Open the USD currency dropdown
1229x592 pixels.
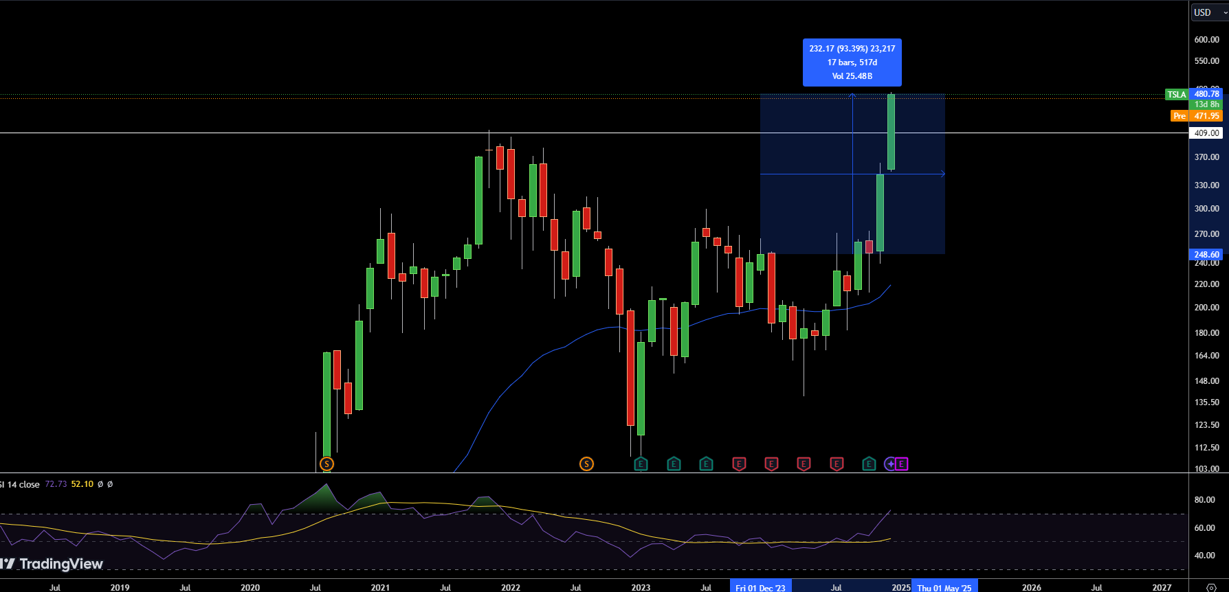[1209, 12]
